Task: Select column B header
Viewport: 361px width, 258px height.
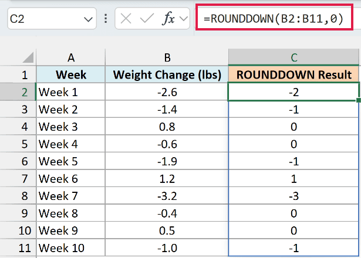Action: tap(167, 57)
